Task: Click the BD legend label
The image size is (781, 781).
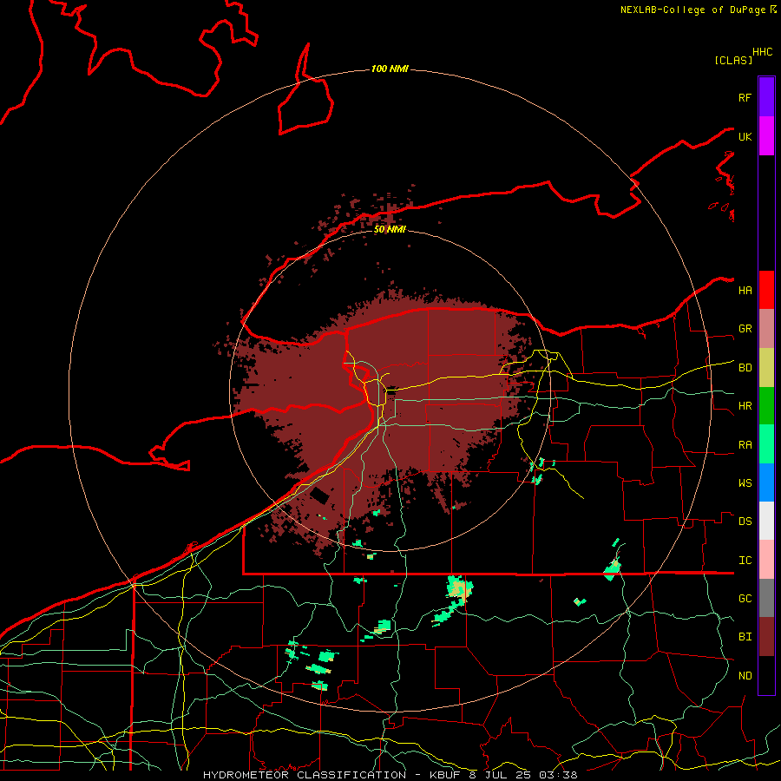Action: (745, 368)
